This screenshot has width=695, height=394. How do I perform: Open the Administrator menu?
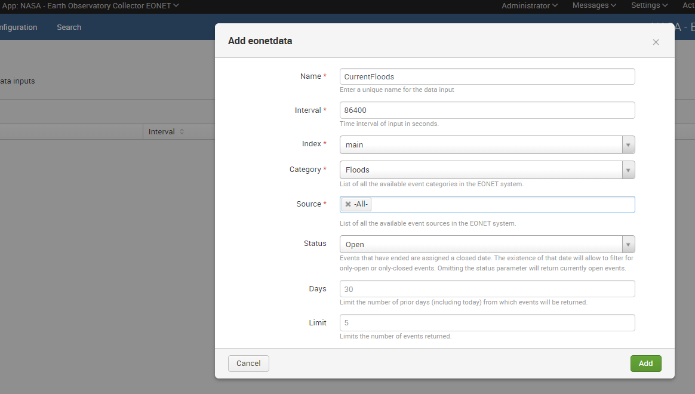(x=528, y=5)
